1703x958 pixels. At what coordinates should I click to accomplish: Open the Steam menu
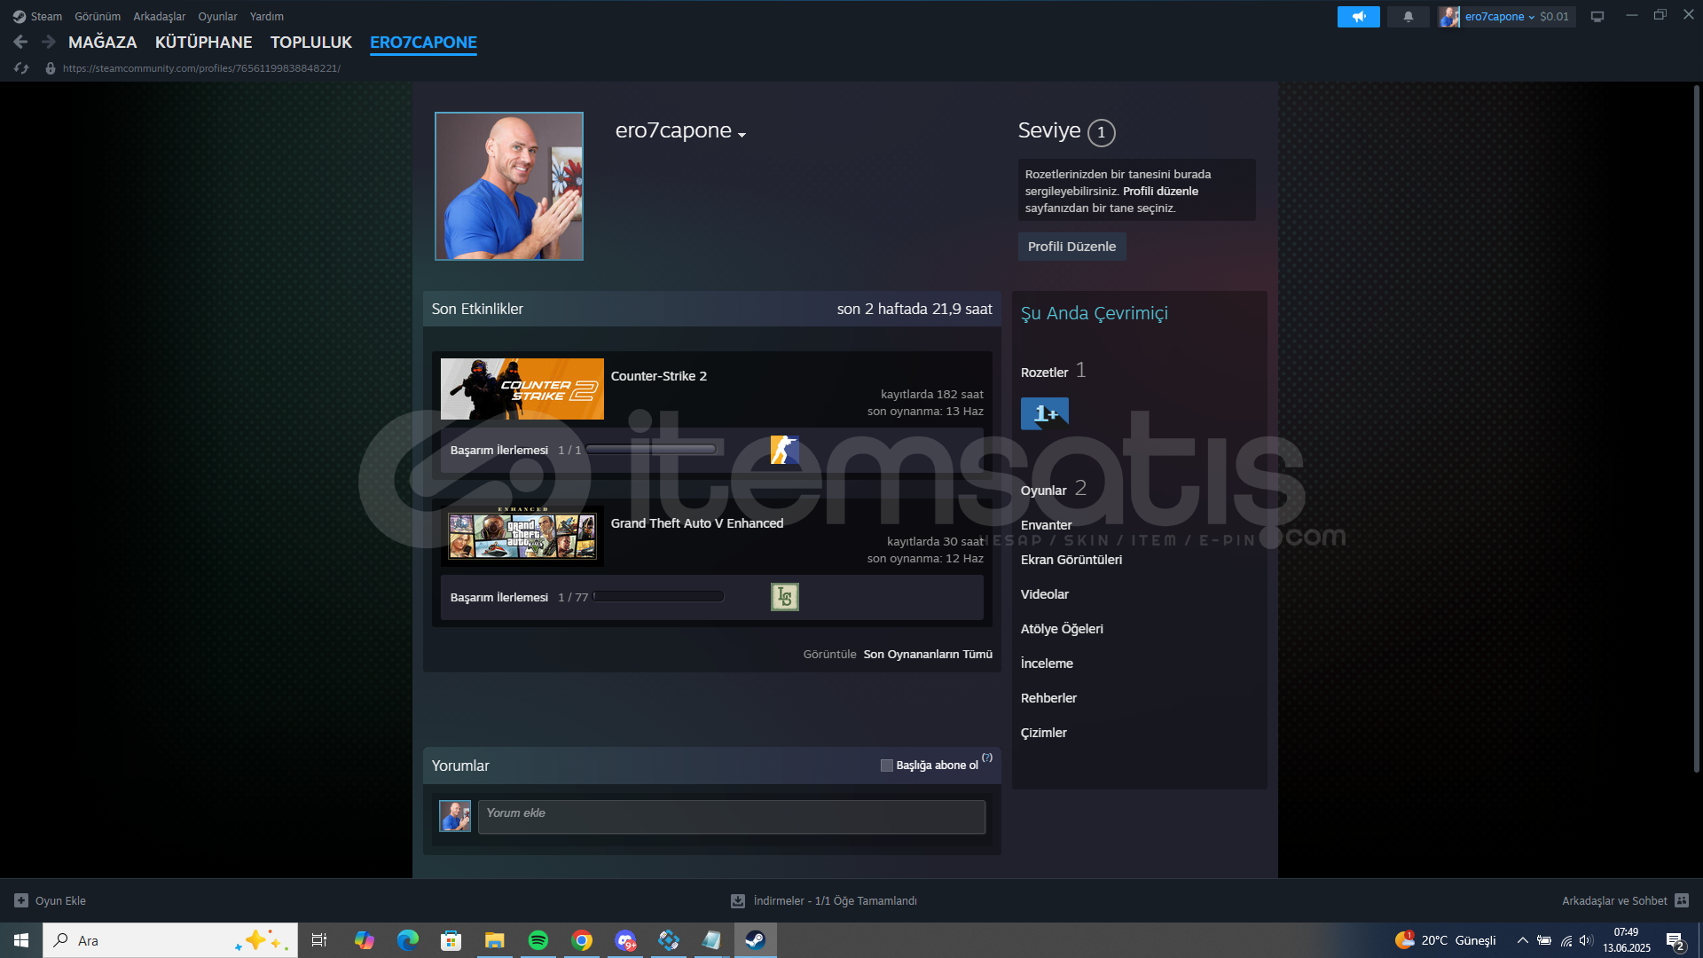pos(46,17)
